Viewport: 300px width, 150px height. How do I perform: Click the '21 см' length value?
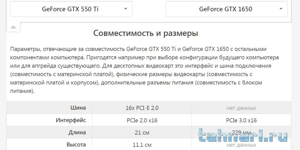[x=142, y=132]
